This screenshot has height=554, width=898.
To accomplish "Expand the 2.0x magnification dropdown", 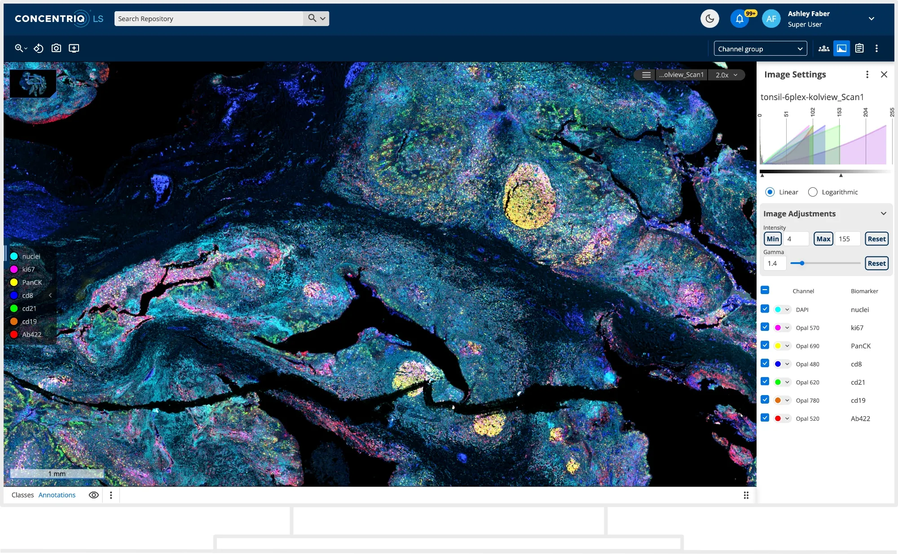I will (x=726, y=75).
